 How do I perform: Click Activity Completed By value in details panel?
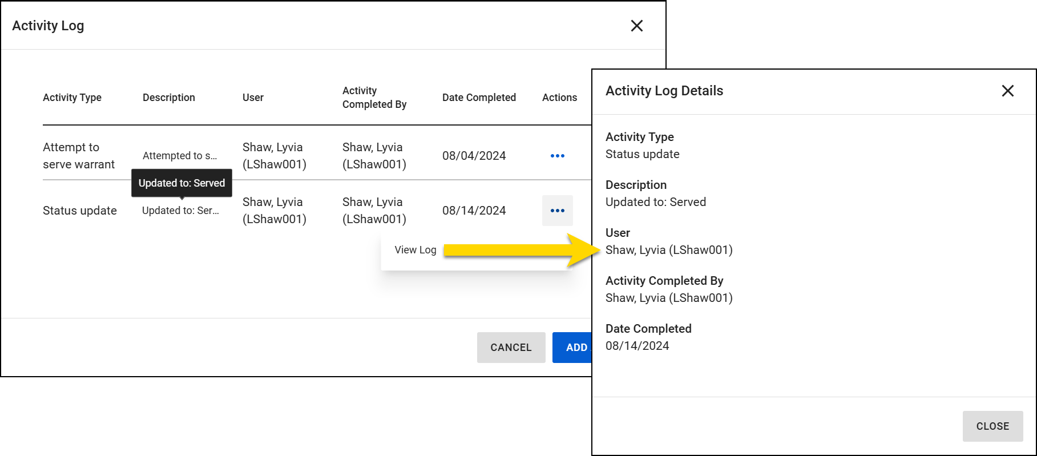669,298
